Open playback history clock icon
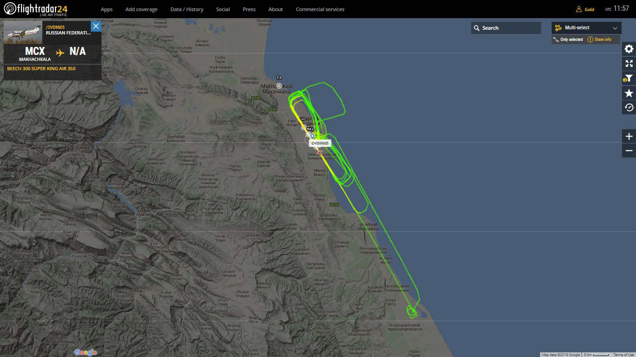The width and height of the screenshot is (636, 357). (x=629, y=108)
